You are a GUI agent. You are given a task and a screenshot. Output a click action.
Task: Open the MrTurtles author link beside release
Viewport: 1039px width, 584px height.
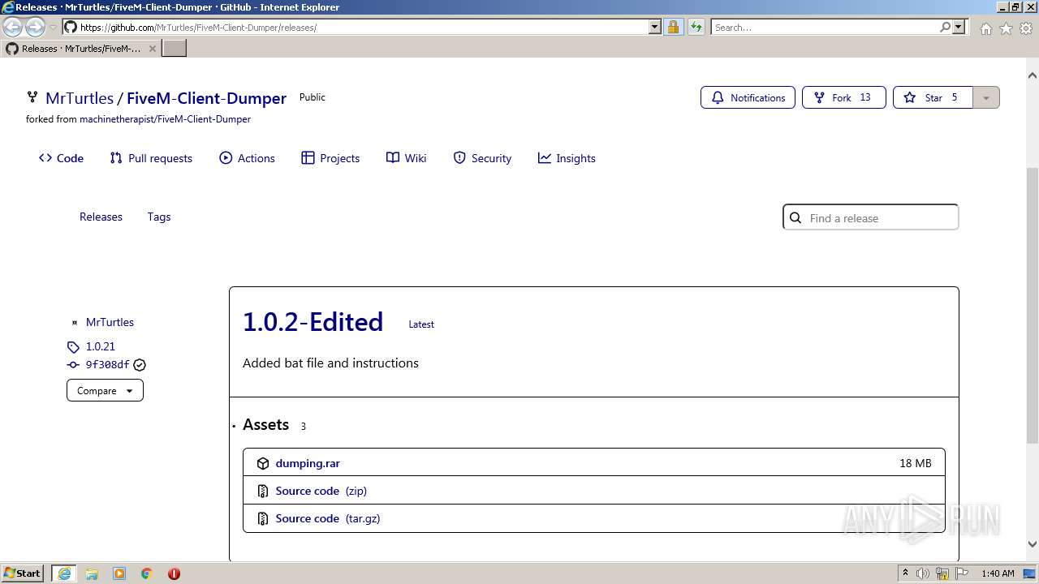110,322
